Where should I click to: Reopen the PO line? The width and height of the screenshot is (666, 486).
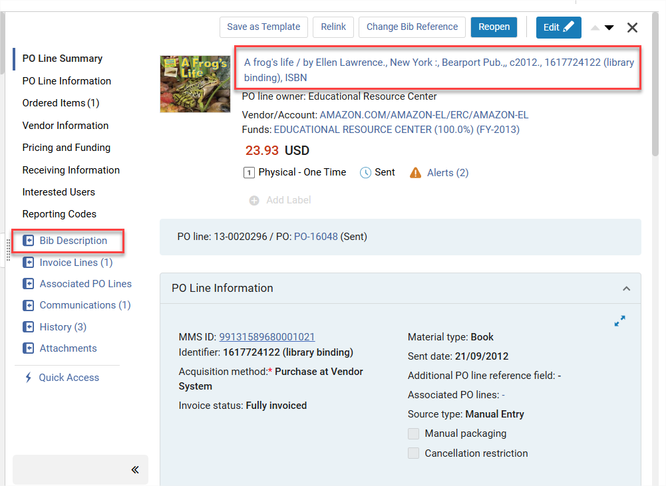tap(494, 27)
